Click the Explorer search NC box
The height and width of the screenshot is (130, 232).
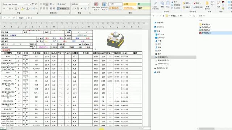click(215, 16)
